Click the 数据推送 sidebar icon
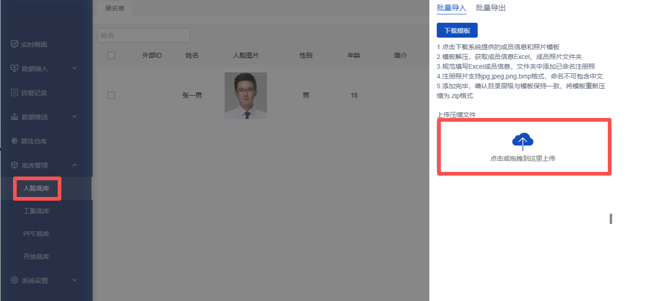The height and width of the screenshot is (301, 652). (14, 117)
